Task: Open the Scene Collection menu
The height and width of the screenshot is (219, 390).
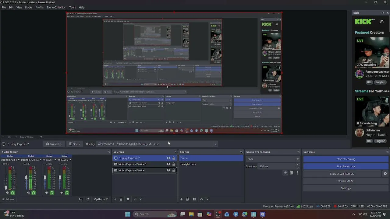Action: click(56, 7)
